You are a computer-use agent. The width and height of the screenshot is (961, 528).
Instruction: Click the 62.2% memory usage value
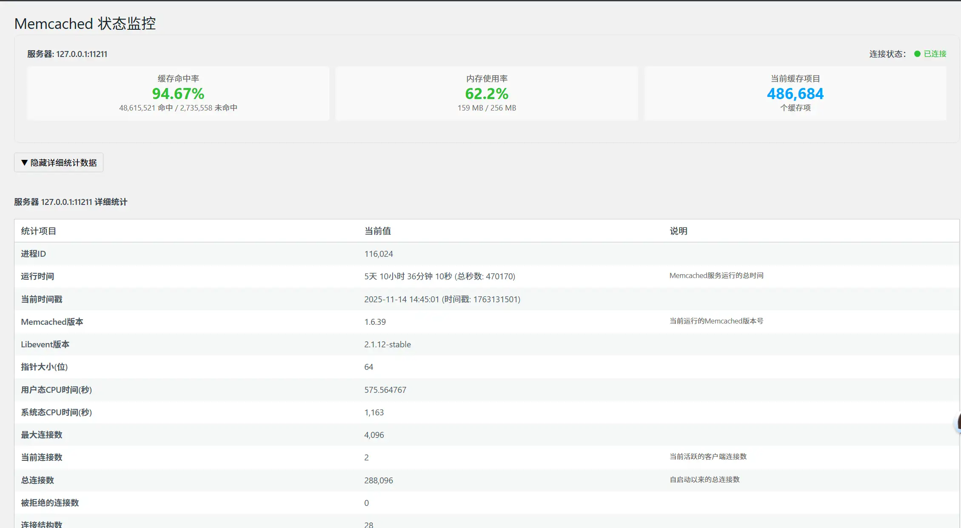(486, 94)
